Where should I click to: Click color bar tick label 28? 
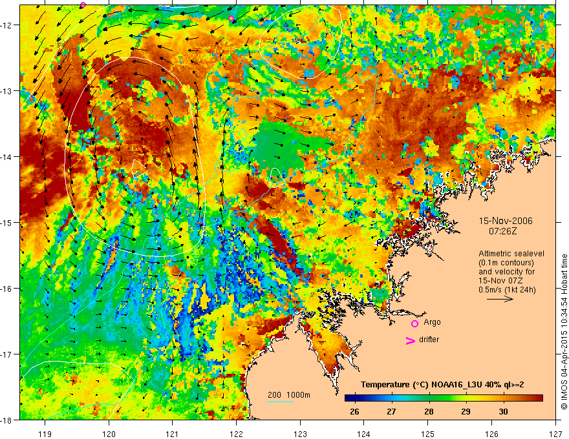pos(429,411)
